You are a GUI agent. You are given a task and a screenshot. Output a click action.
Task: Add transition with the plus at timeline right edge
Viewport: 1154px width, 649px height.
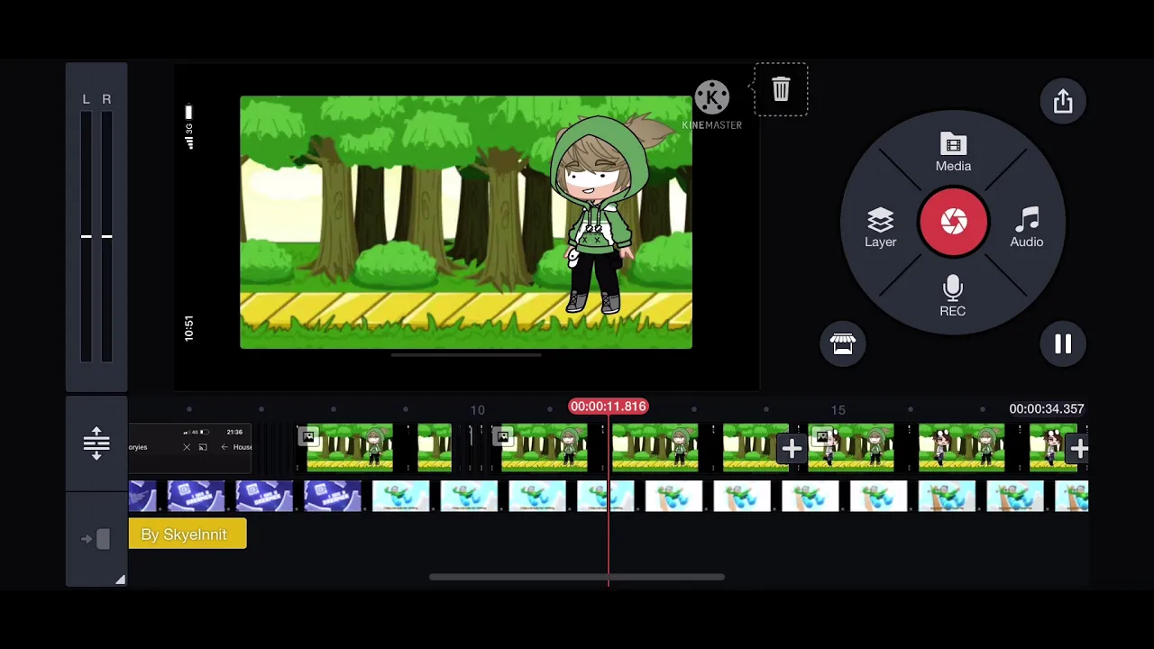tap(1078, 448)
